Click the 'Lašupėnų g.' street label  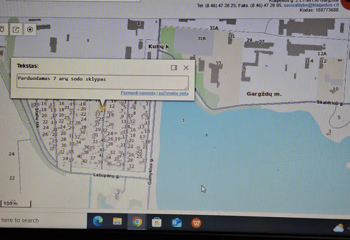tap(106, 175)
